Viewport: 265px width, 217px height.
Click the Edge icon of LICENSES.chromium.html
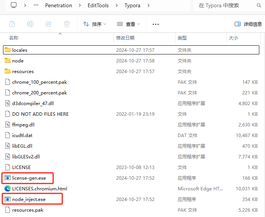7,188
